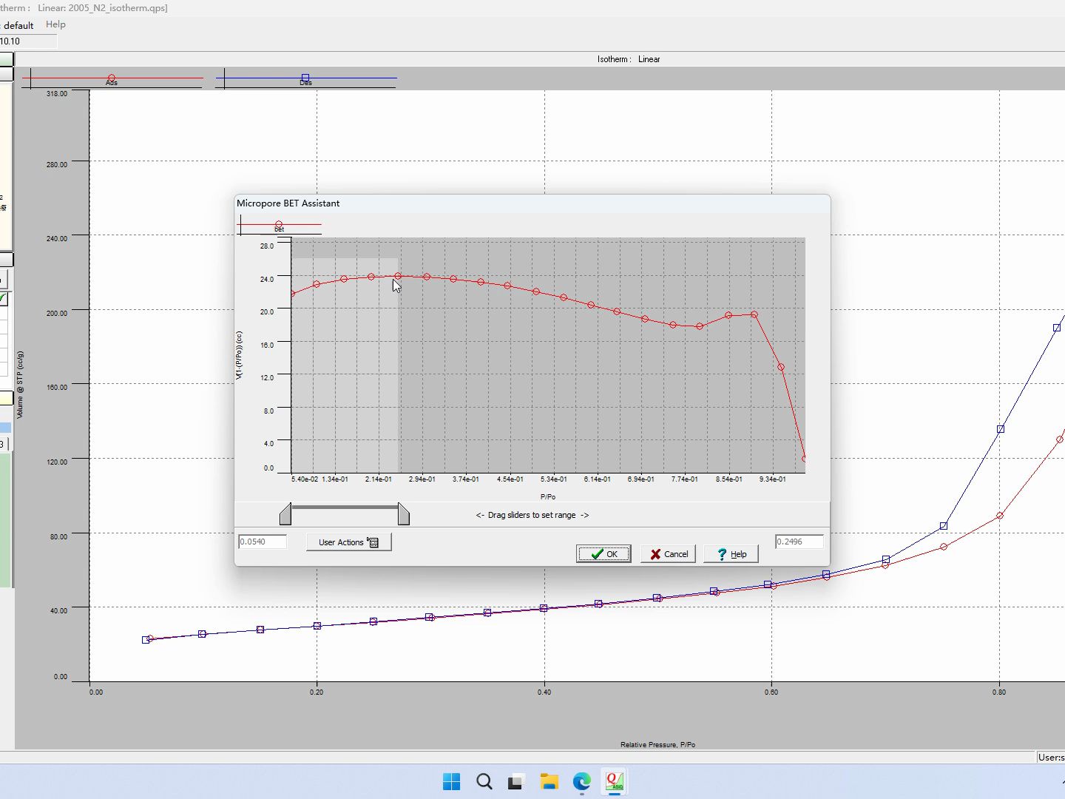Cancel the Micropore BET Assistant dialog

pos(668,553)
